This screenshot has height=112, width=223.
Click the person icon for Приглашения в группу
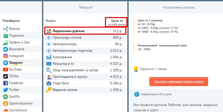click(x=49, y=77)
